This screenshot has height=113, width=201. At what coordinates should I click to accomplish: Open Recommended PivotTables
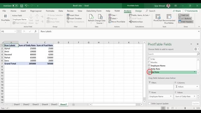[169, 19]
